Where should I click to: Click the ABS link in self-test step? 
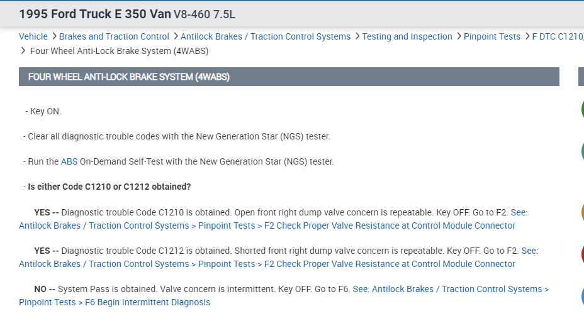click(x=69, y=161)
